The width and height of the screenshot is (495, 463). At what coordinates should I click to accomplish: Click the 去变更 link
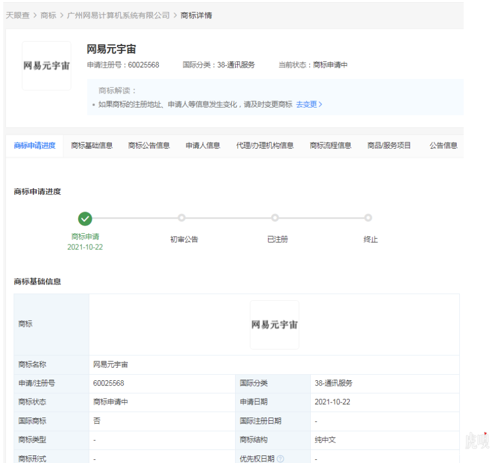click(x=309, y=104)
